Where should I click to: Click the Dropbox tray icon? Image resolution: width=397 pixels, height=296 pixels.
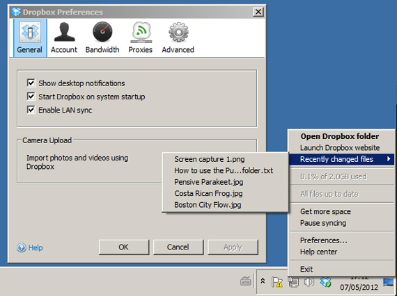coord(325,282)
